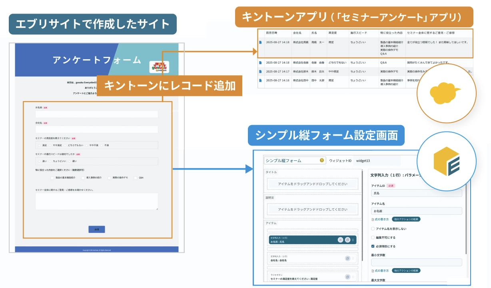Select セミナーの満足度 radio item in list

(x=313, y=277)
